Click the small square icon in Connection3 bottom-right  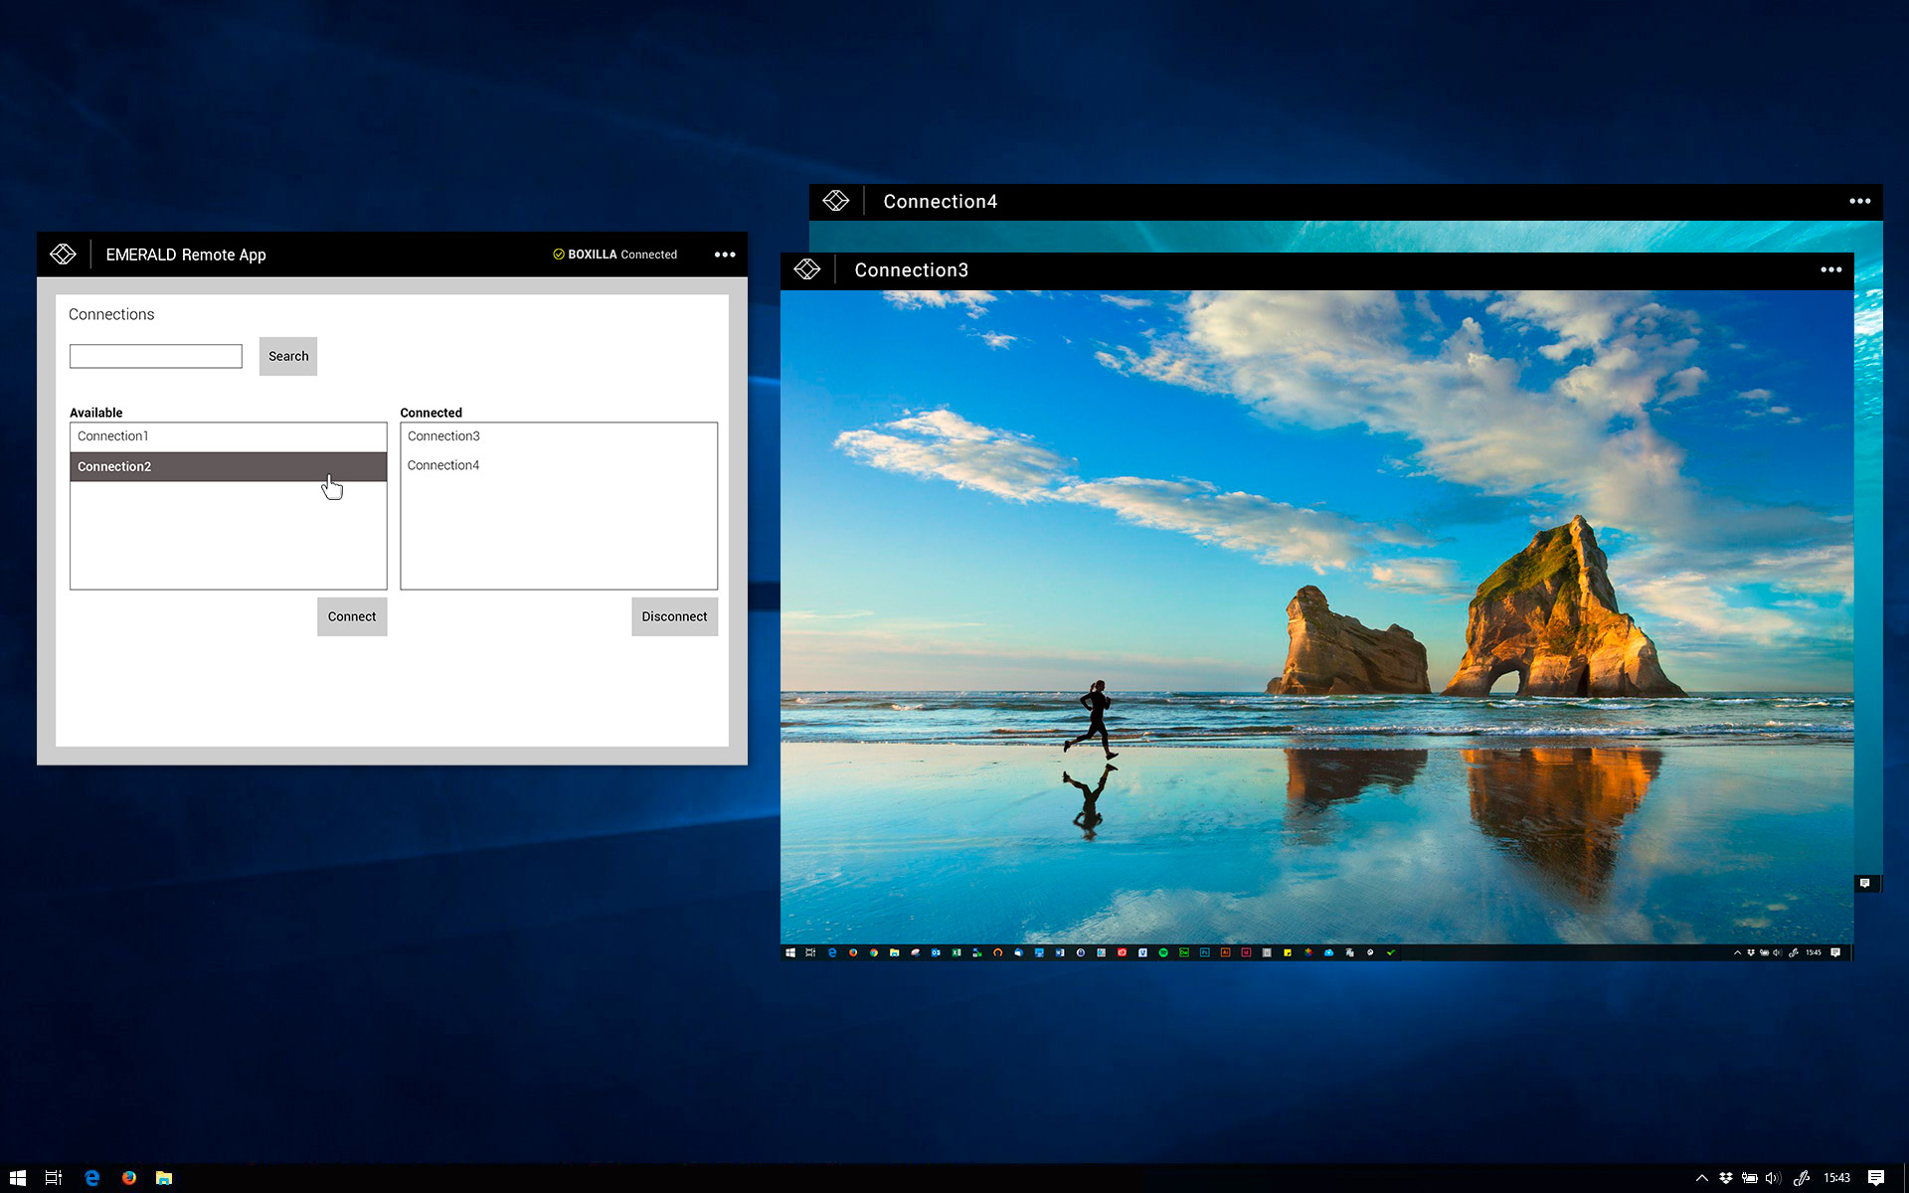coord(1865,883)
